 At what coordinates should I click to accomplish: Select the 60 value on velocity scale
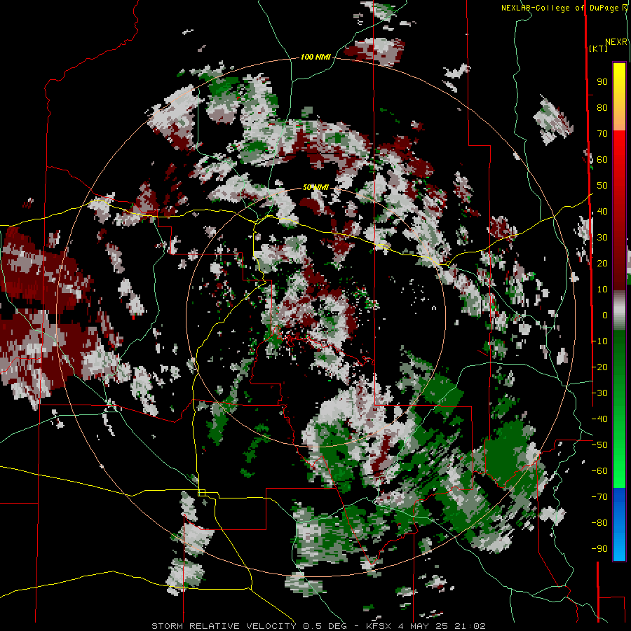(602, 160)
